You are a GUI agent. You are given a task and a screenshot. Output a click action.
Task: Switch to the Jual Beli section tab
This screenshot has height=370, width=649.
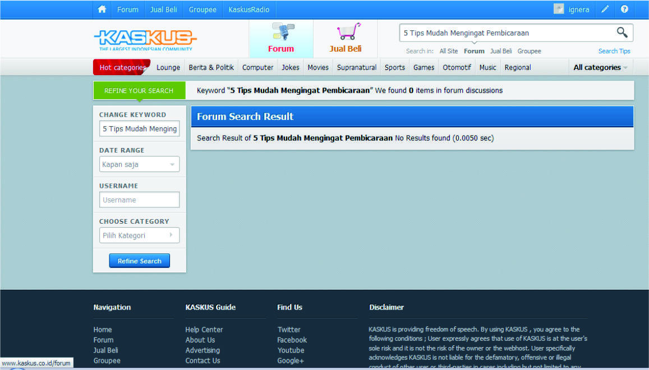click(x=345, y=39)
